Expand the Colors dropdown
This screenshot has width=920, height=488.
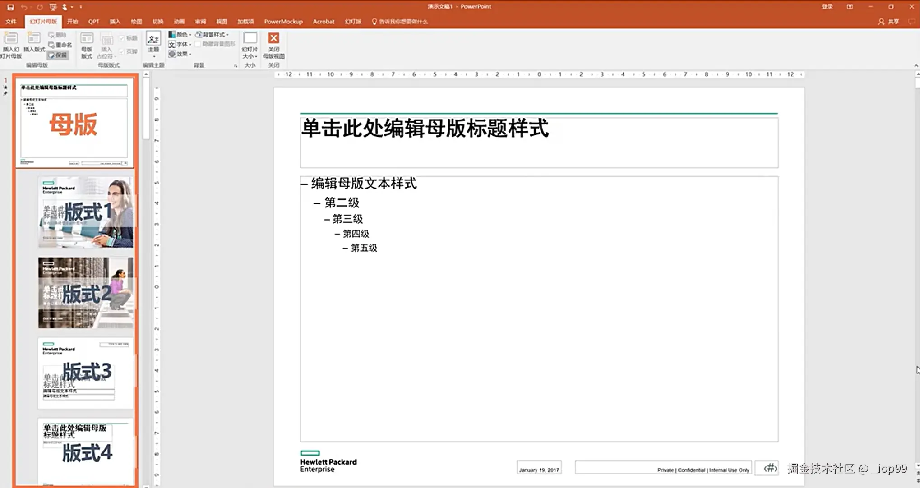click(x=180, y=34)
